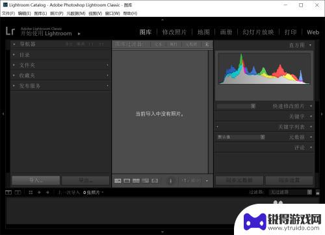Select 文本 in the library filter bar

pyautogui.click(x=159, y=44)
